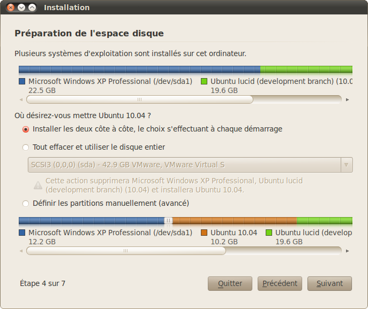Click the window maximize button in title bar
368x309 pixels.
tap(32, 7)
